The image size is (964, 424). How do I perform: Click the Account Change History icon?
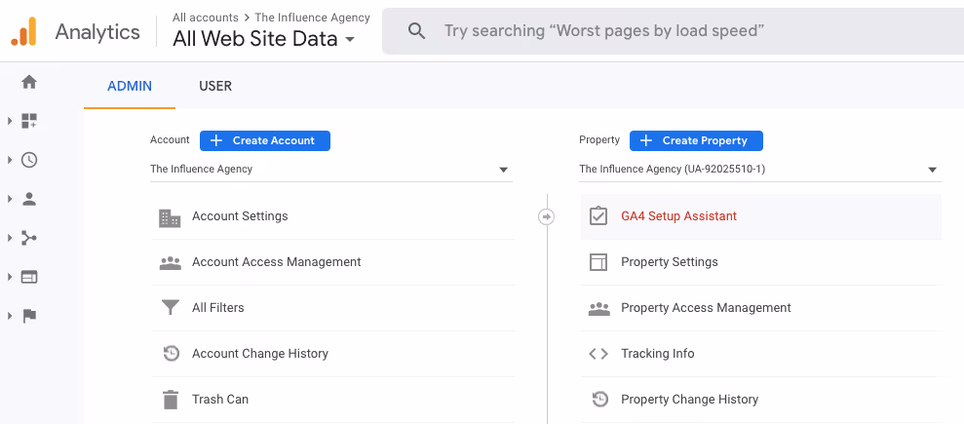(x=171, y=353)
